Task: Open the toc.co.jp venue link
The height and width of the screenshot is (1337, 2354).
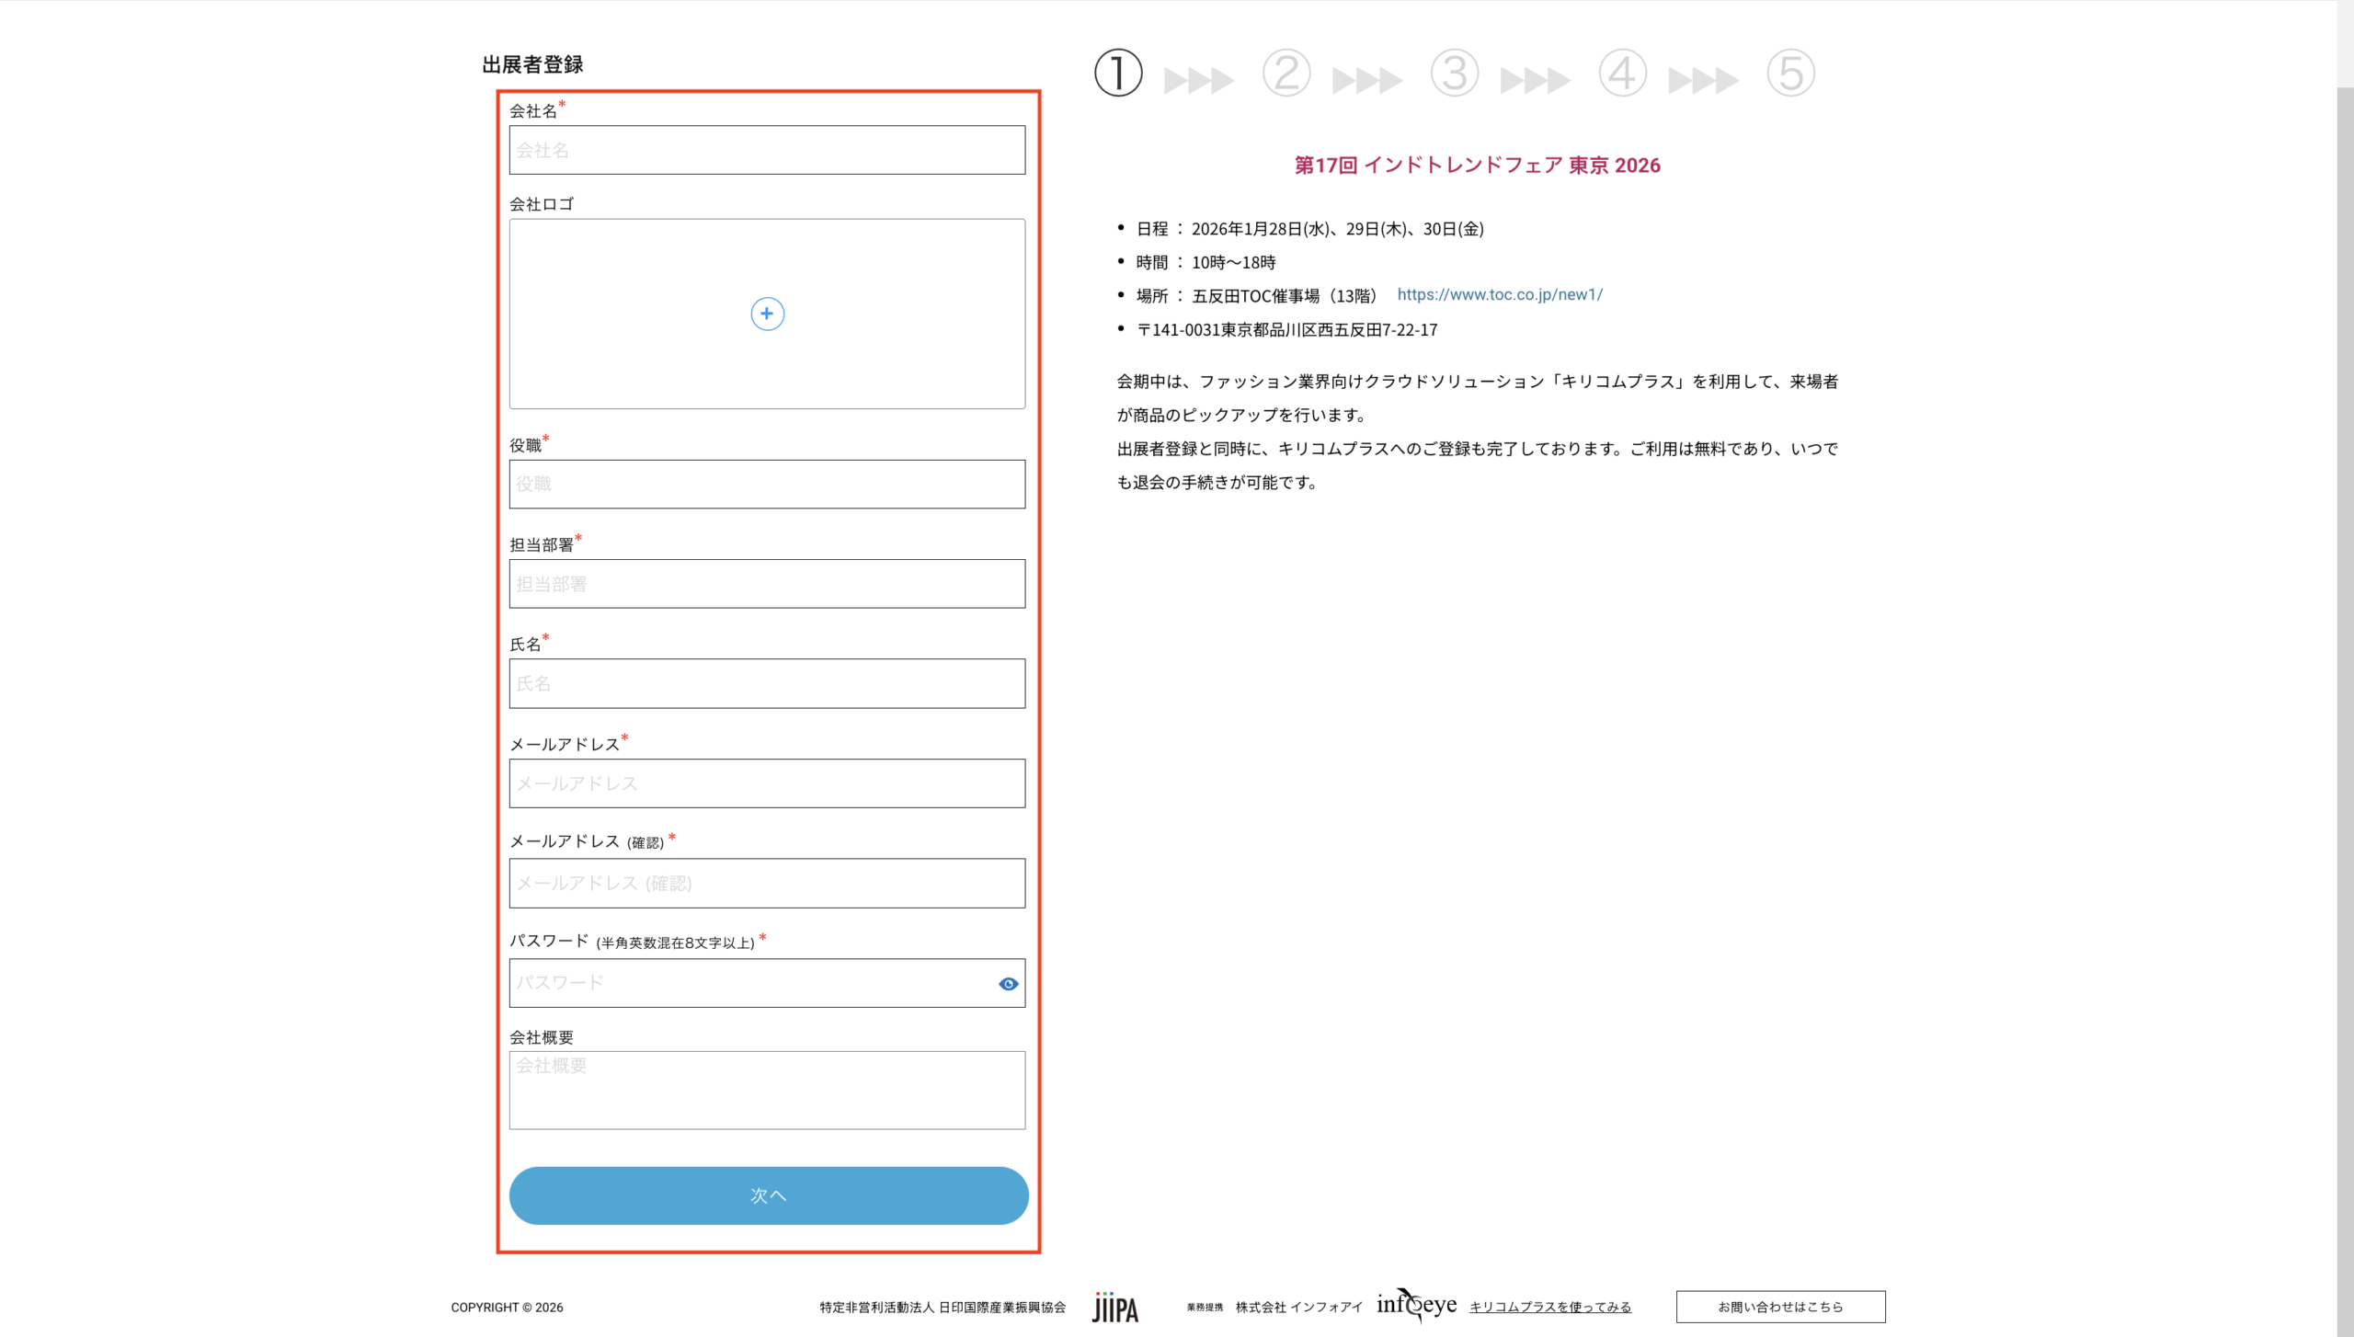Action: (x=1500, y=295)
